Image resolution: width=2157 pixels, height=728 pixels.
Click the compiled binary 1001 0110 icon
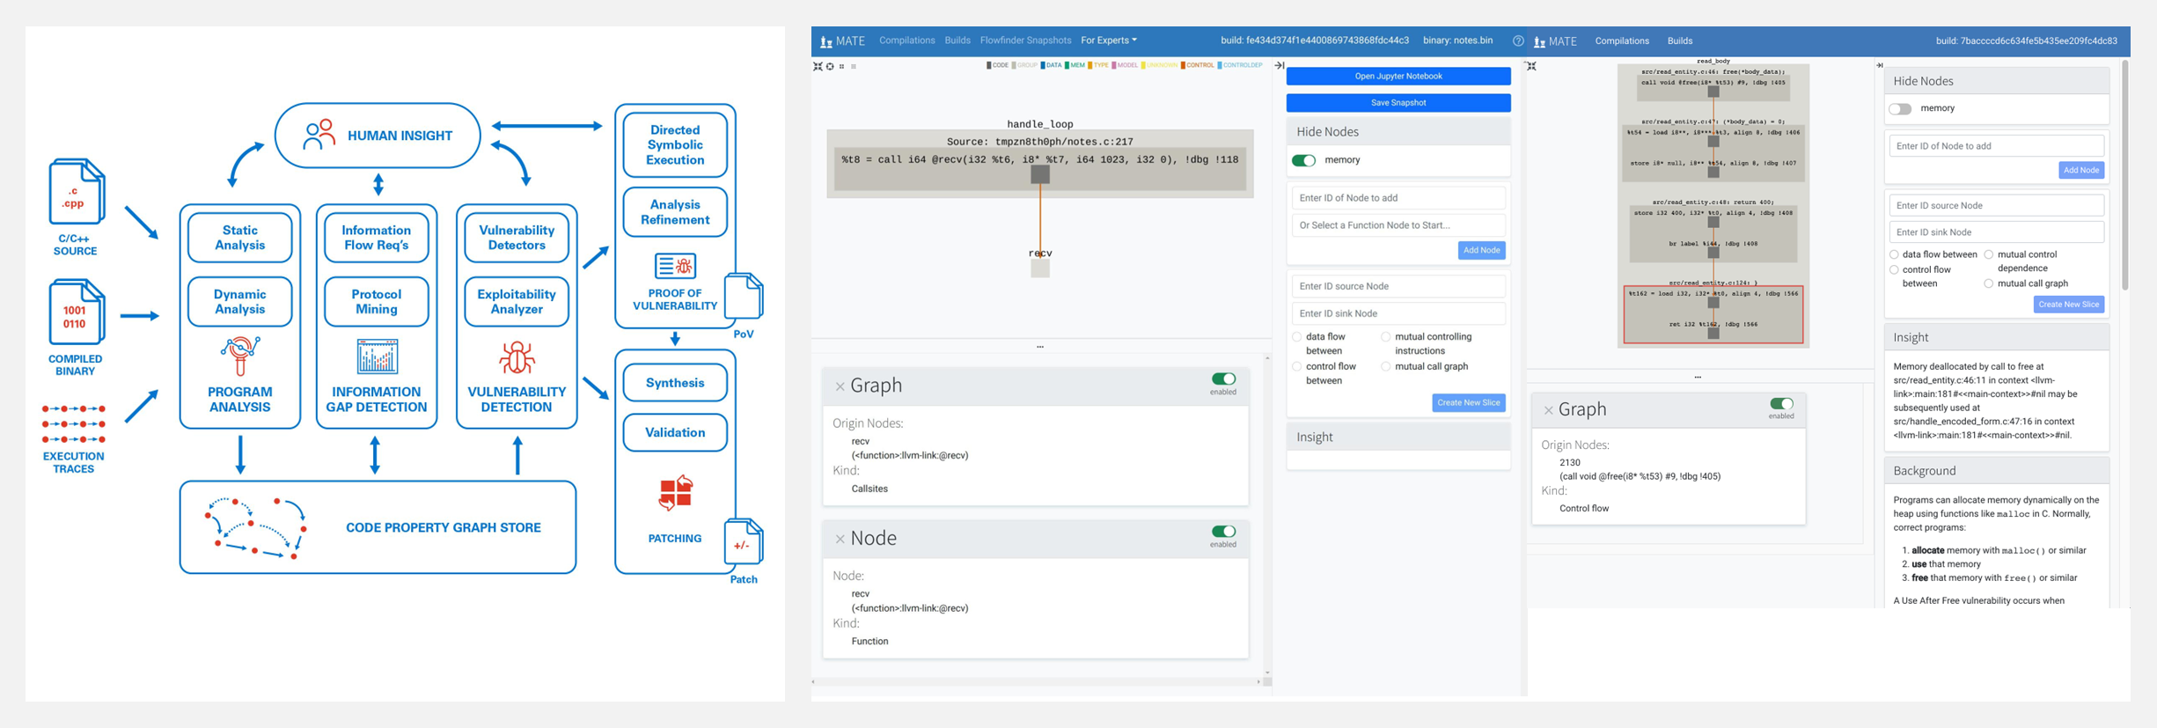click(x=76, y=313)
